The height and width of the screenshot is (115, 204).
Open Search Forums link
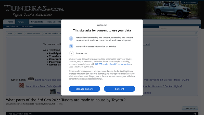[12, 27]
